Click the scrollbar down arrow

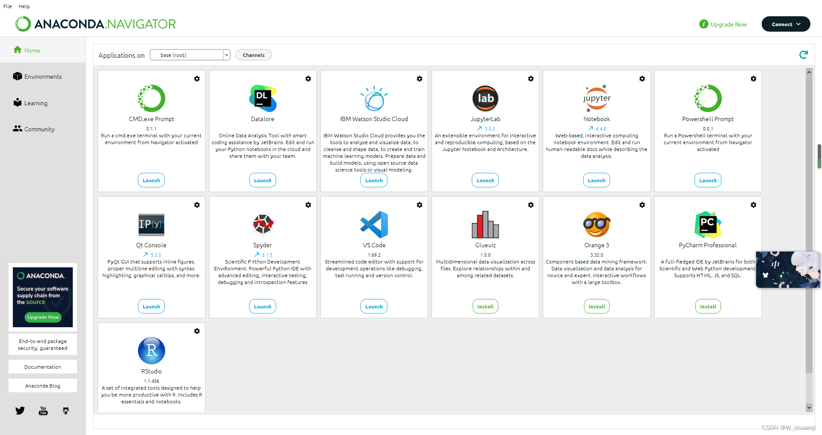(x=809, y=408)
